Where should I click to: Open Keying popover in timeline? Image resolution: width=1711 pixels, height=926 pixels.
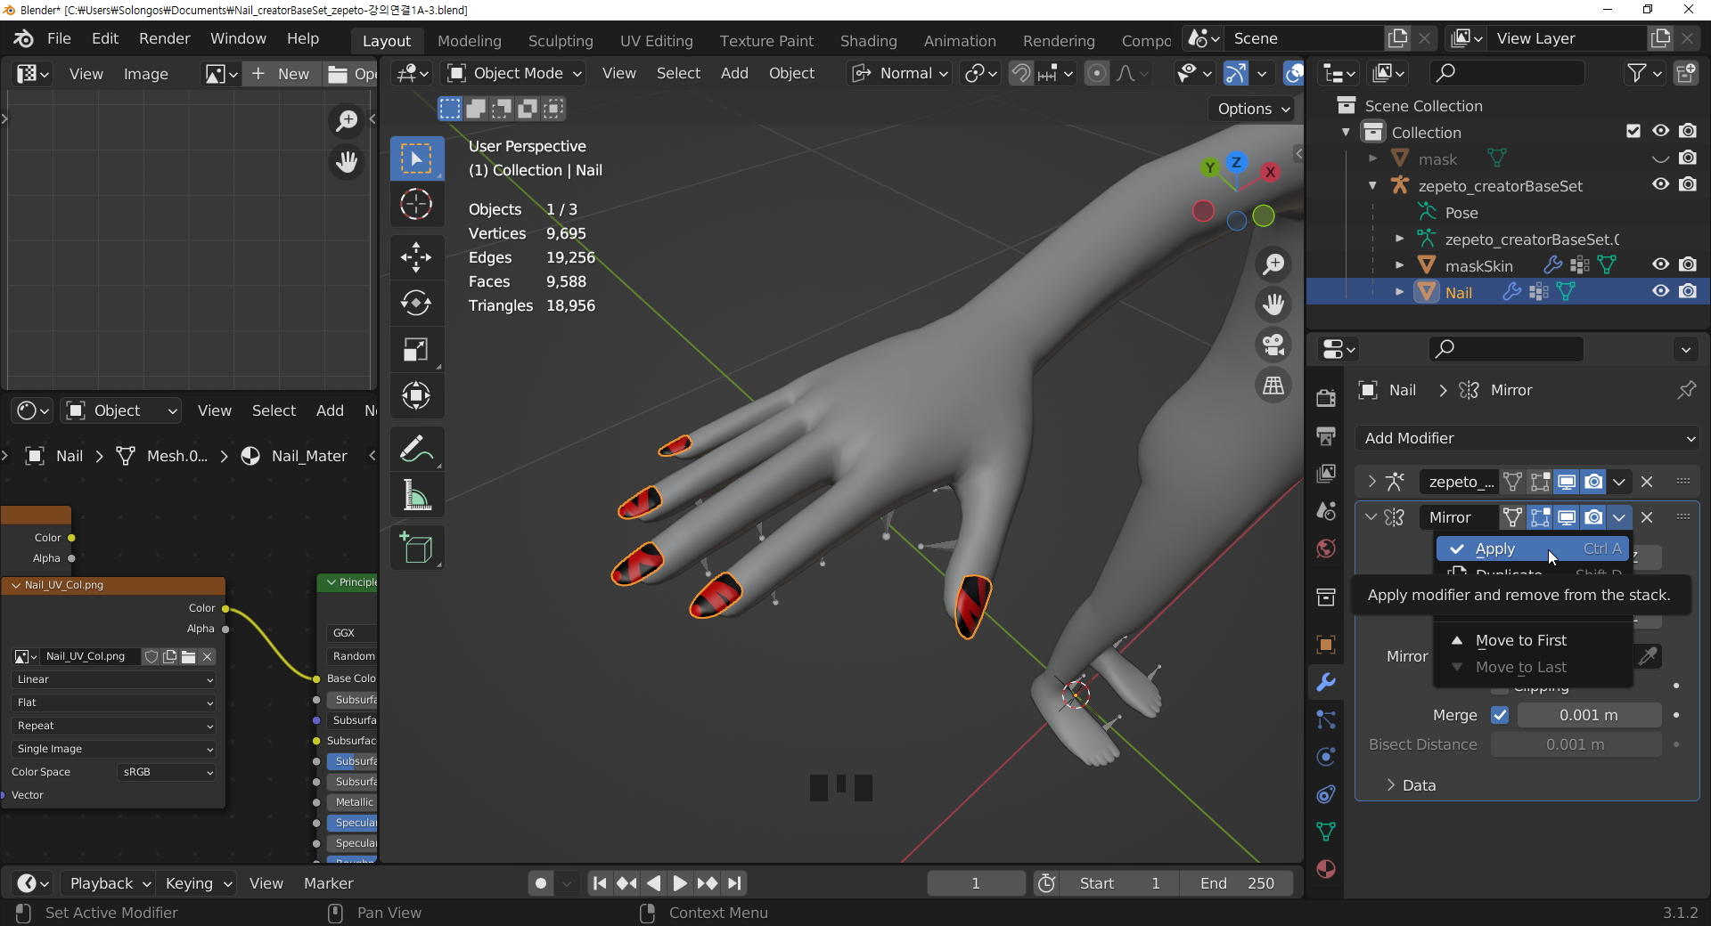[x=198, y=883]
